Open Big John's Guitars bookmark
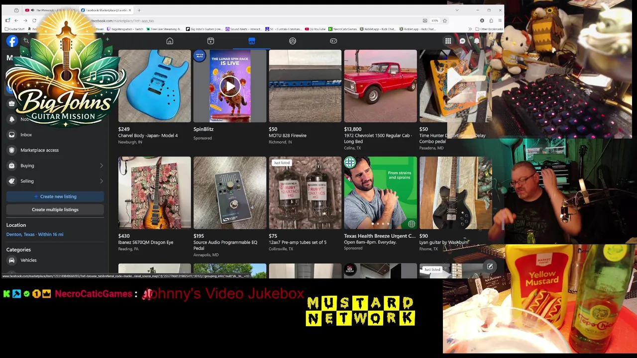Image resolution: width=637 pixels, height=358 pixels. [x=204, y=29]
